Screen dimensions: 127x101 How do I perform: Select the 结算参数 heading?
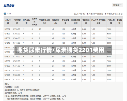(9, 6)
